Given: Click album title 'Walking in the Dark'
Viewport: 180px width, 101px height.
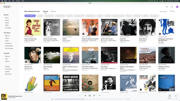Looking at the screenshot, I should (x=164, y=67).
